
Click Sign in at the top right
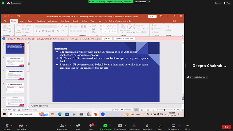click(217, 3)
